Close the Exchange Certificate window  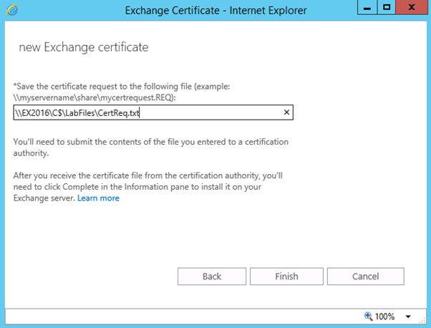[x=412, y=7]
